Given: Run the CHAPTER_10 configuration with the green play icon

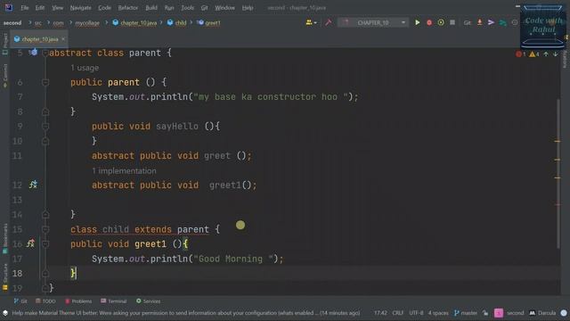Looking at the screenshot, I should click(418, 22).
